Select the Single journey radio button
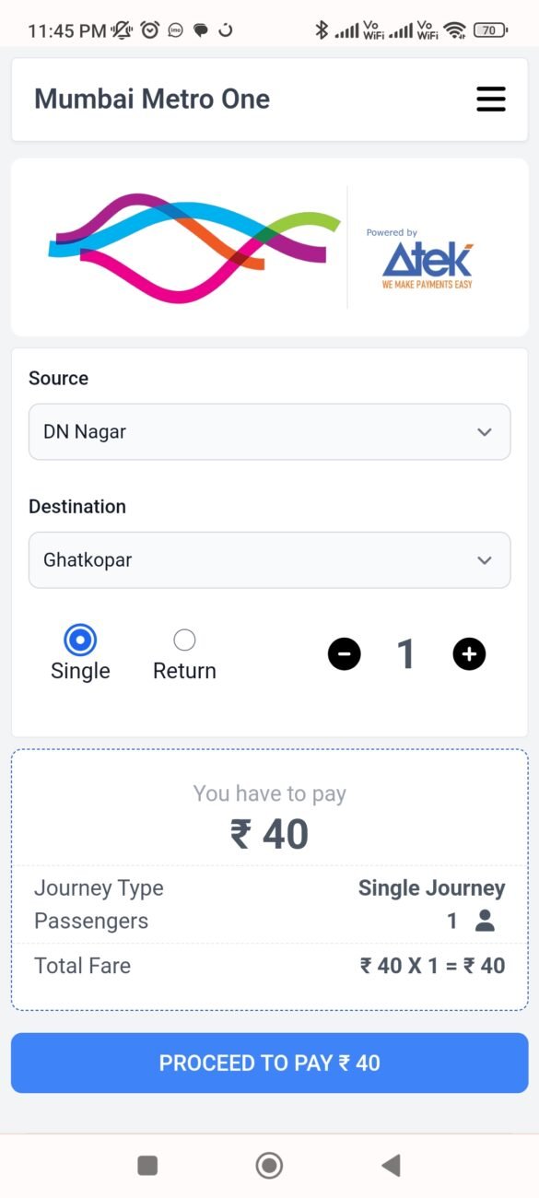This screenshot has width=539, height=1198. click(x=80, y=639)
